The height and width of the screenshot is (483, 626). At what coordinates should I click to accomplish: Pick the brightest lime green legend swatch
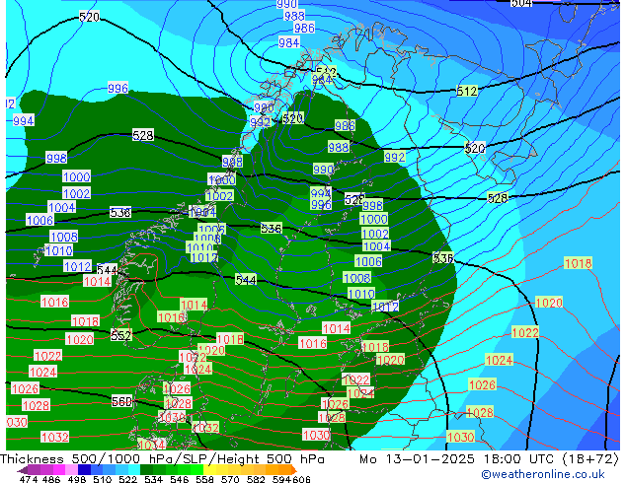(196, 469)
